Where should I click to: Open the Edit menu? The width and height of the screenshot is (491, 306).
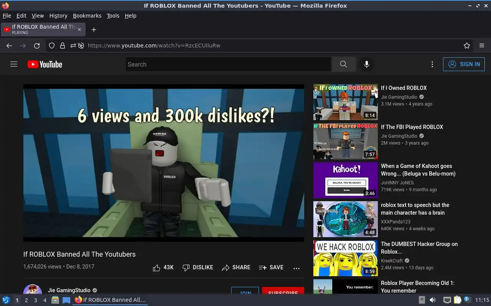click(x=21, y=16)
